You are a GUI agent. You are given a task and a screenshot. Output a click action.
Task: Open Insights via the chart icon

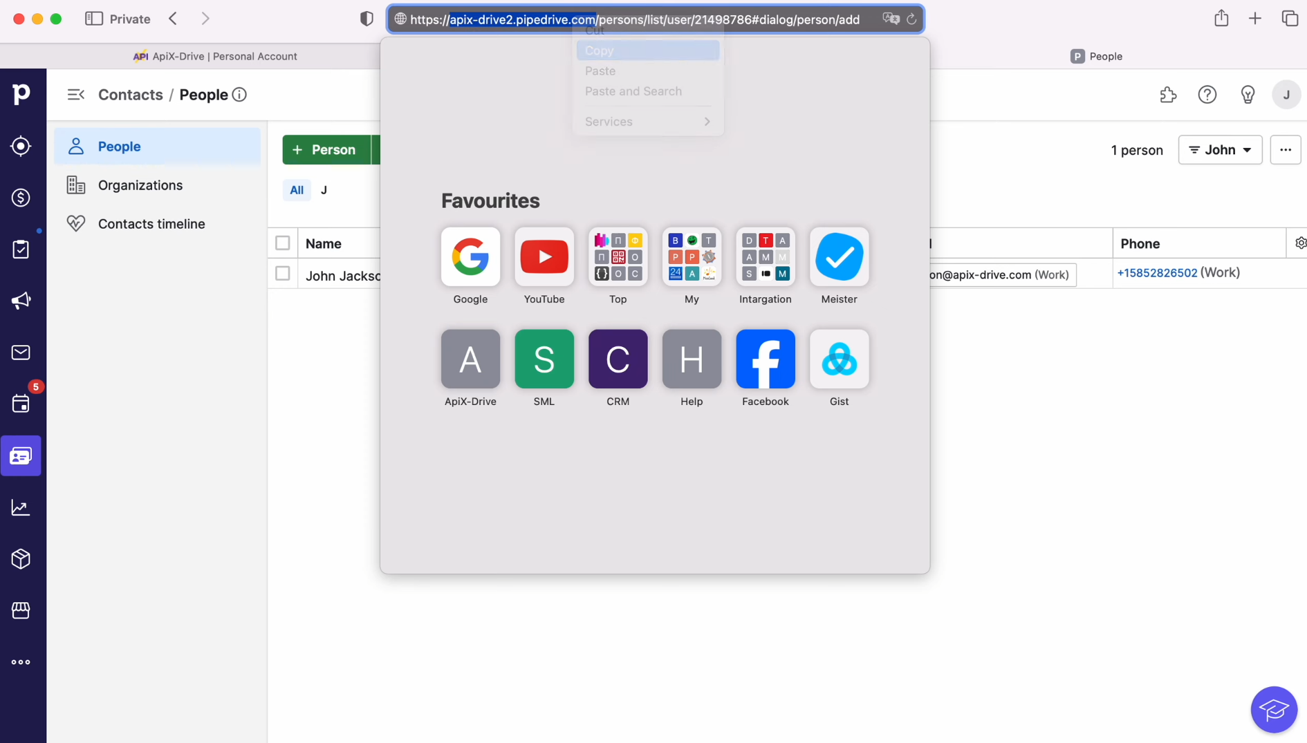(x=21, y=507)
